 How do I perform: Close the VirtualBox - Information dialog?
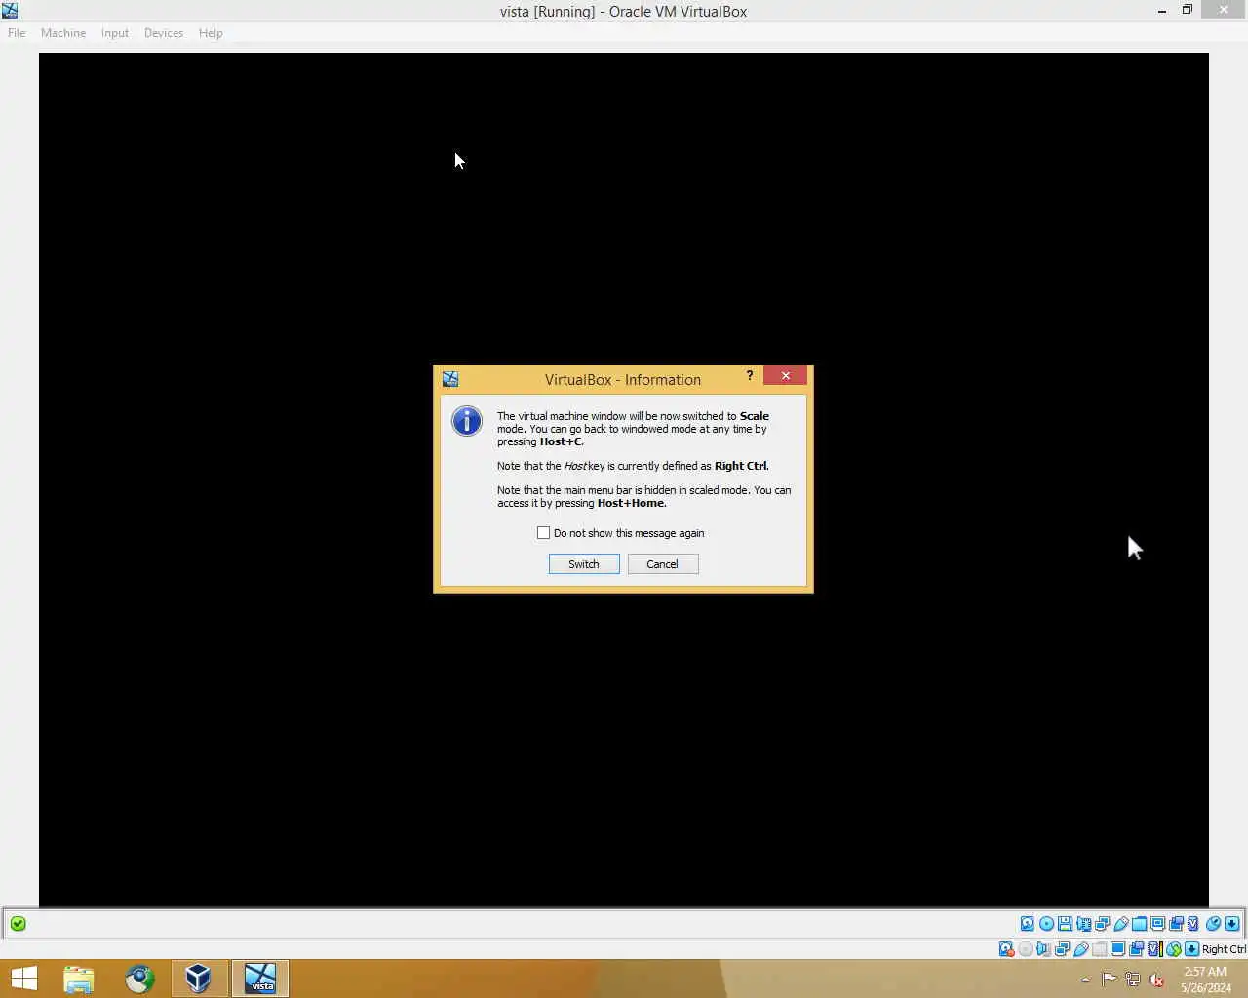click(785, 376)
